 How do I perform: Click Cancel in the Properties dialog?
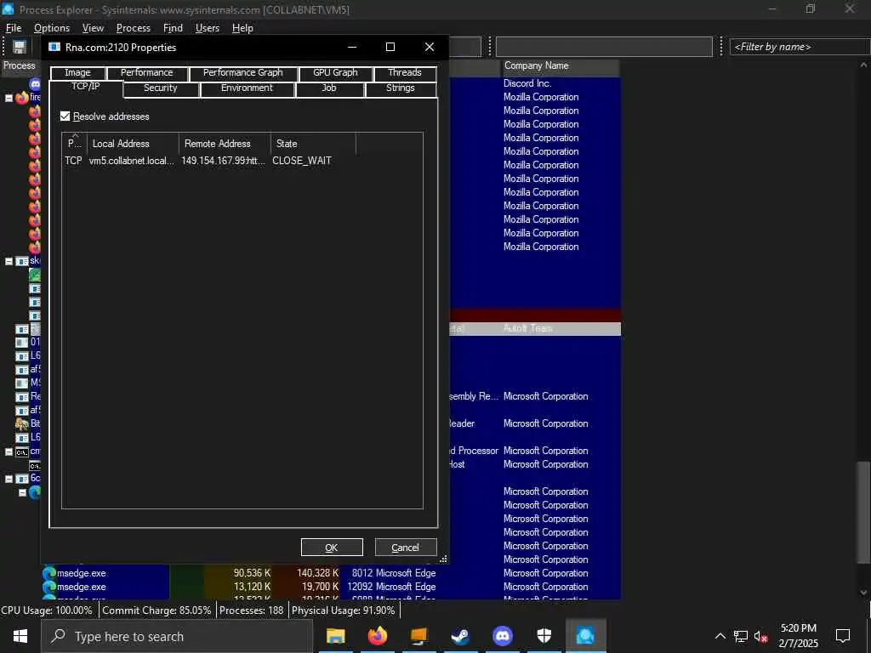click(406, 548)
